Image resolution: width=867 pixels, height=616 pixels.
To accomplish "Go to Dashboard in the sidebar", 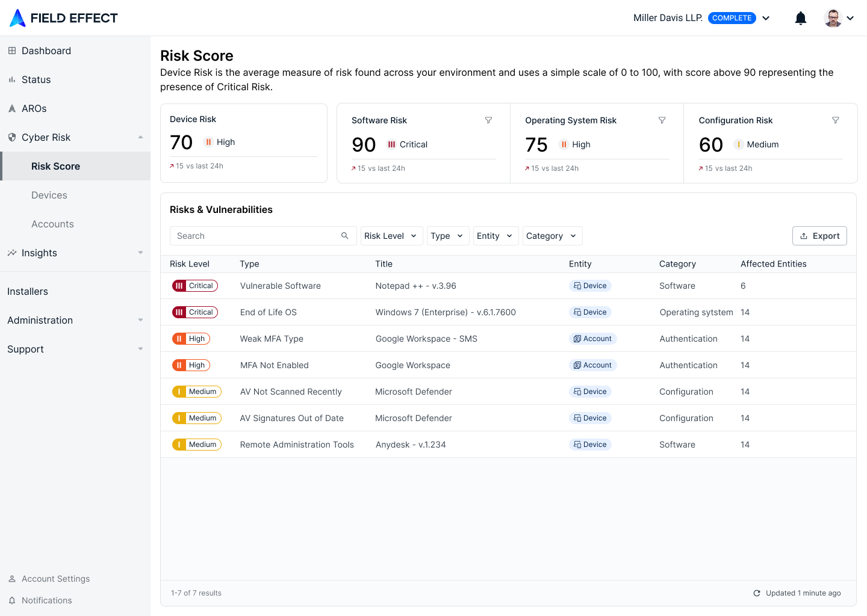I will tap(75, 51).
